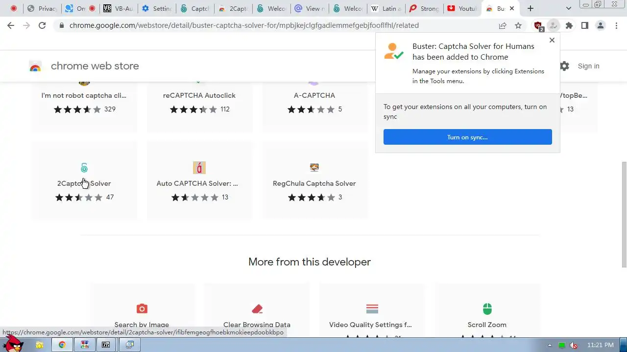Click the page vertical scrollbar
Screen dimensions: 627x352
tap(624, 214)
